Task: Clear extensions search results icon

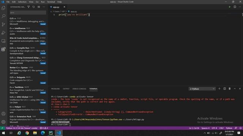Action: point(39,7)
